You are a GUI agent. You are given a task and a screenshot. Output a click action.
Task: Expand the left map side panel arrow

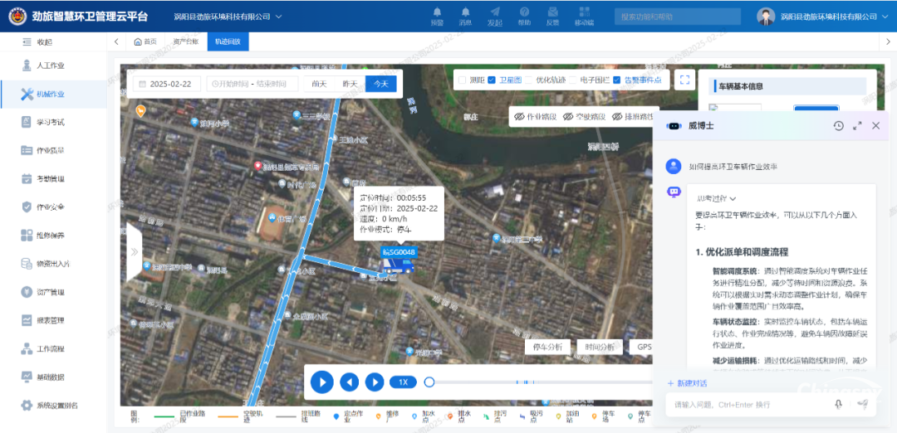(x=133, y=252)
